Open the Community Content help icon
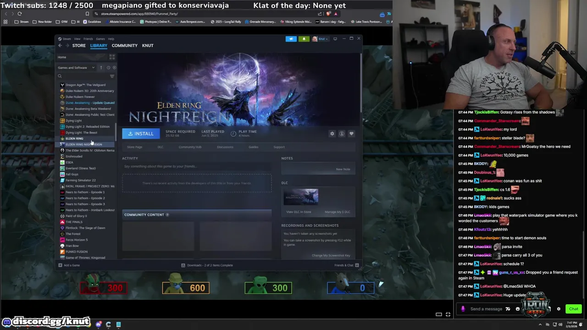The width and height of the screenshot is (587, 330). pos(167,214)
